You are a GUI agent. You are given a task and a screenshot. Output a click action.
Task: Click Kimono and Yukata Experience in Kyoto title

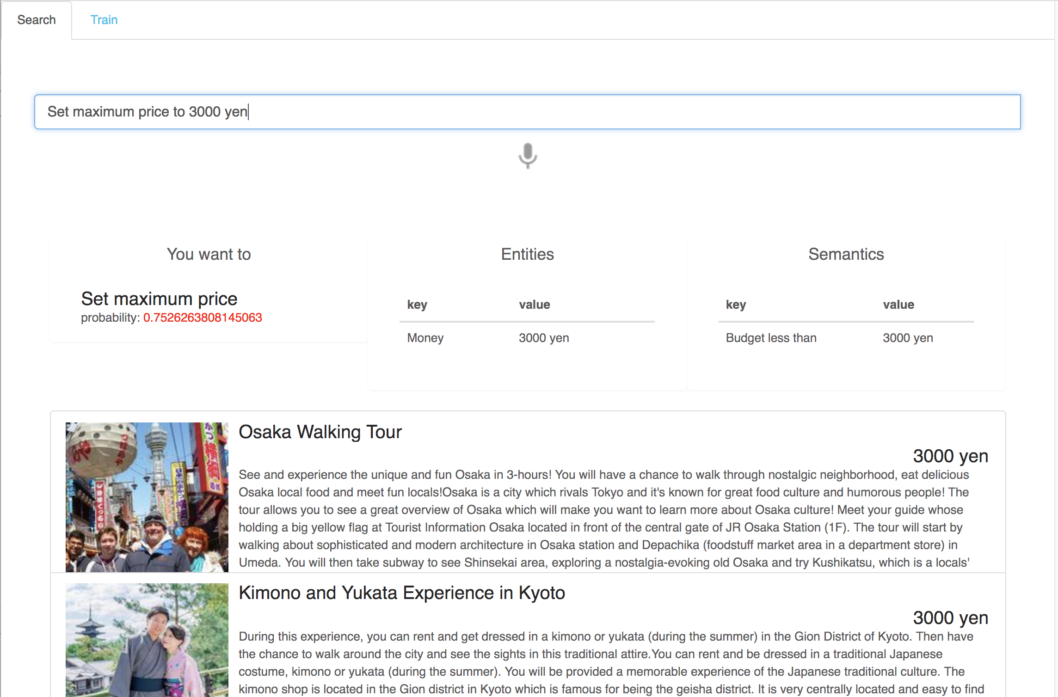tap(401, 593)
